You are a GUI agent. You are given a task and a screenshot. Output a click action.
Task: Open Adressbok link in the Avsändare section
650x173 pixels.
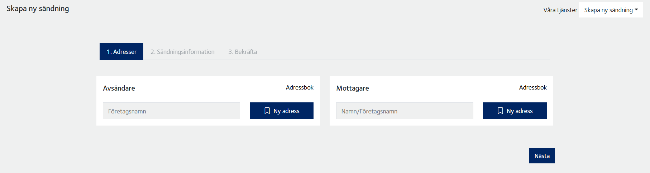pos(300,87)
